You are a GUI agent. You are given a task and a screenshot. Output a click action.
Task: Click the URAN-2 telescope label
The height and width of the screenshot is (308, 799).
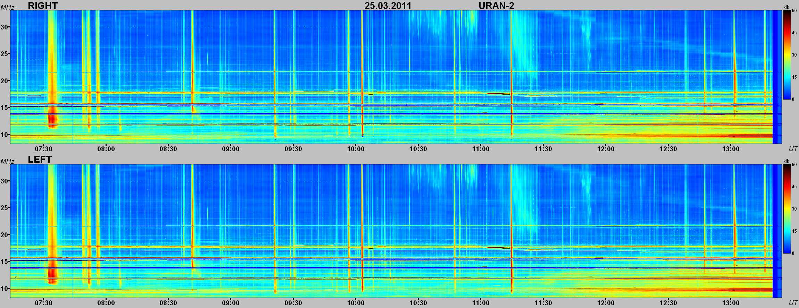click(x=496, y=6)
